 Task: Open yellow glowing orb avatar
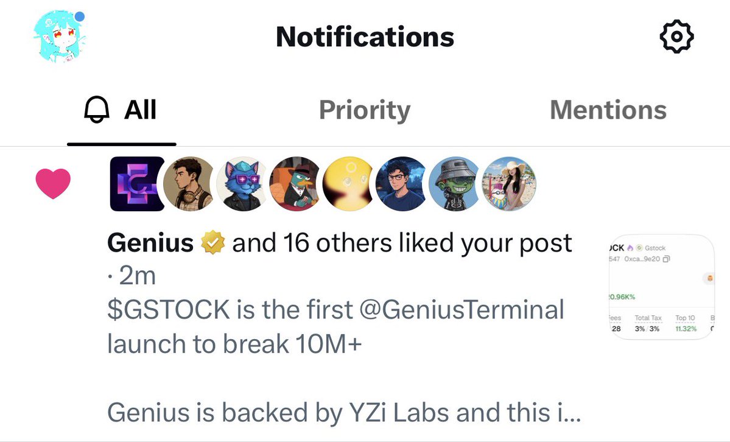click(x=349, y=183)
